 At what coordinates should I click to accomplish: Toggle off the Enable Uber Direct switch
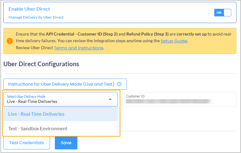[222, 12]
